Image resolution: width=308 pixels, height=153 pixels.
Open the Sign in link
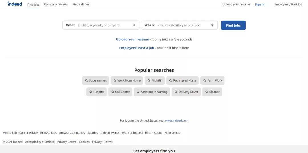pos(260,4)
